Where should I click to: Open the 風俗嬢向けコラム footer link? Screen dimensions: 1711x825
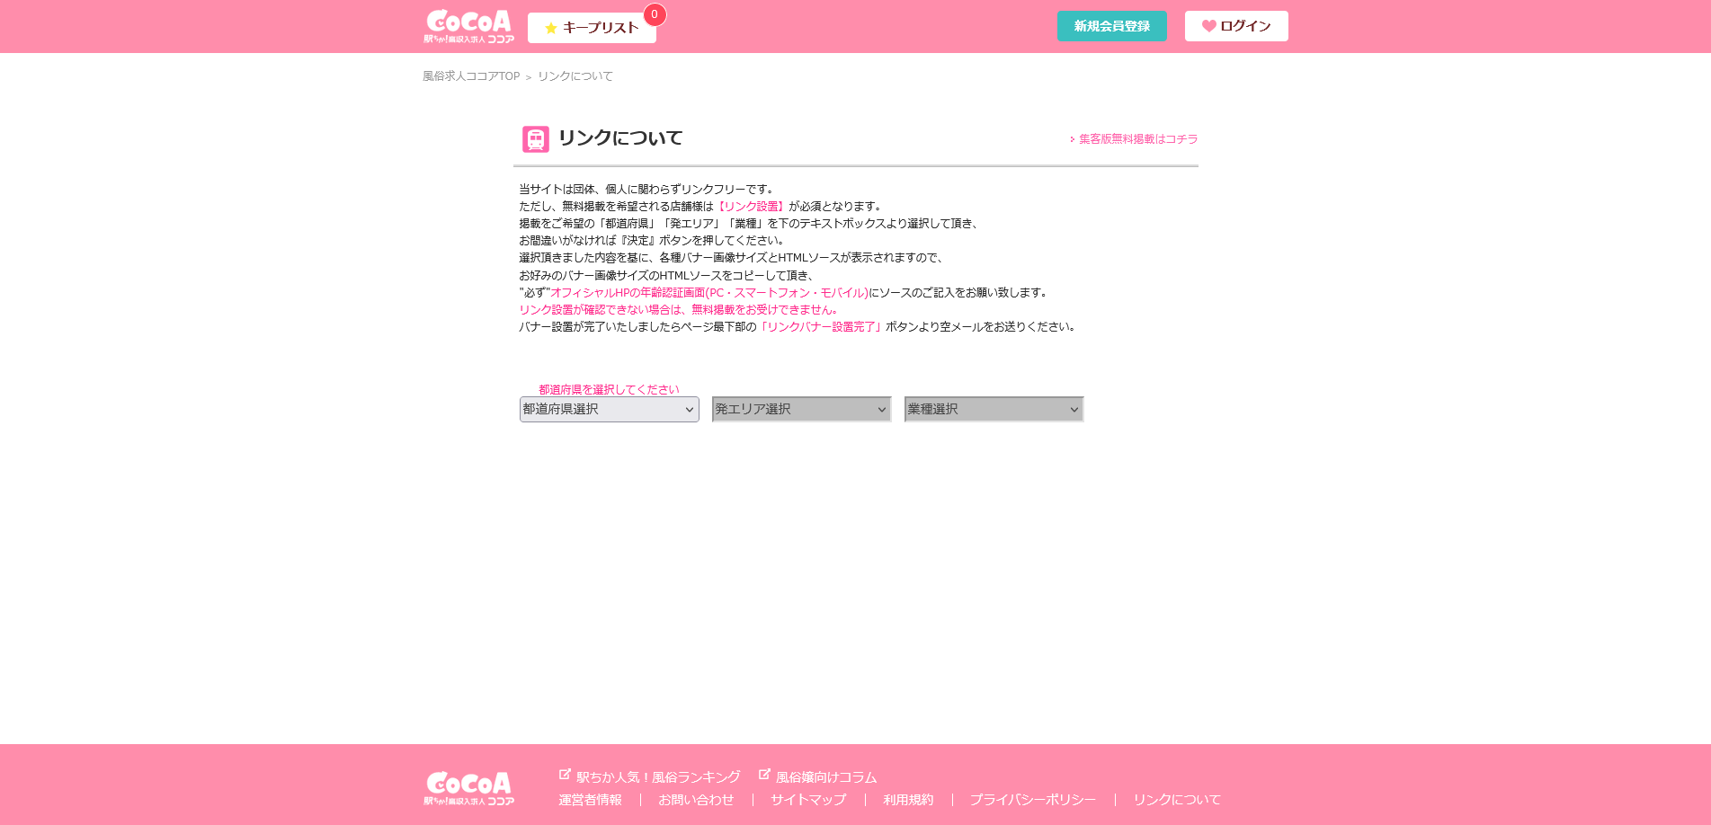826,777
